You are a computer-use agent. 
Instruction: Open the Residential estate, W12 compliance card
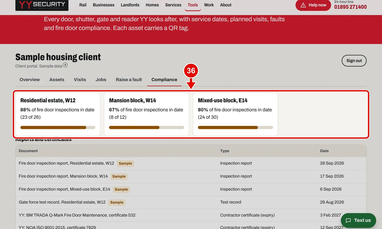click(58, 114)
